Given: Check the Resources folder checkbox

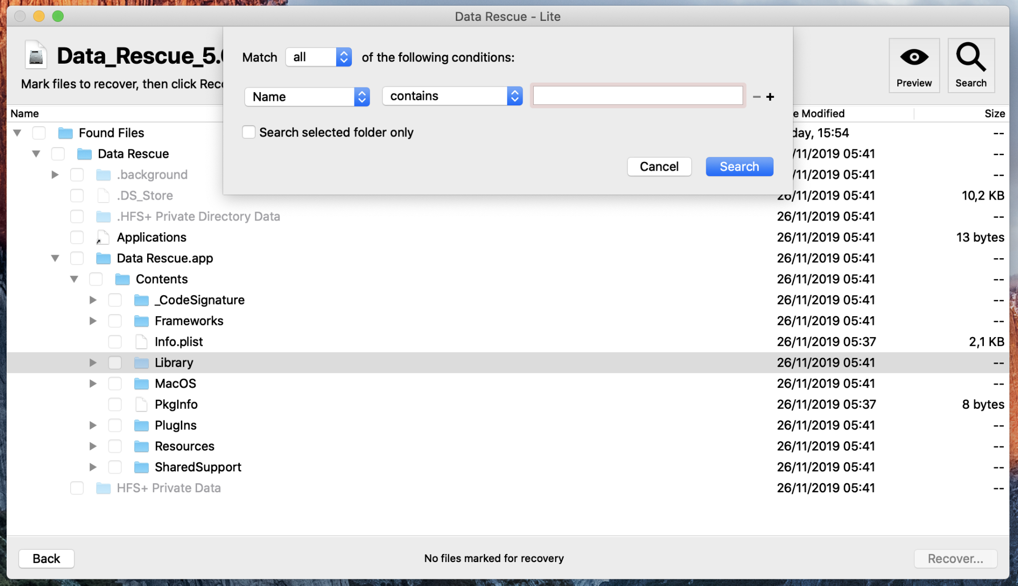Looking at the screenshot, I should (115, 446).
